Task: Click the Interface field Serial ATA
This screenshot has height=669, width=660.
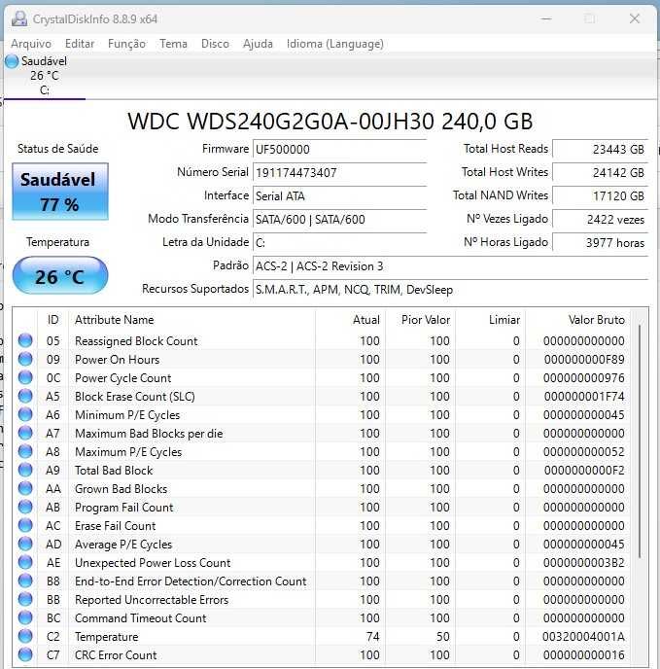Action: point(339,196)
